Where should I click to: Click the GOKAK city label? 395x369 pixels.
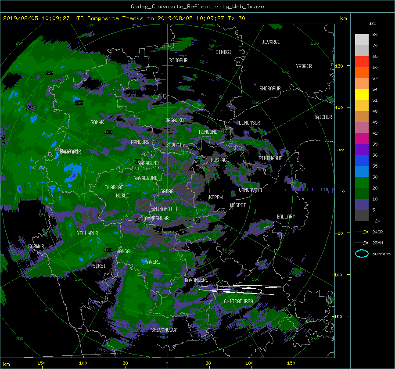(x=97, y=122)
